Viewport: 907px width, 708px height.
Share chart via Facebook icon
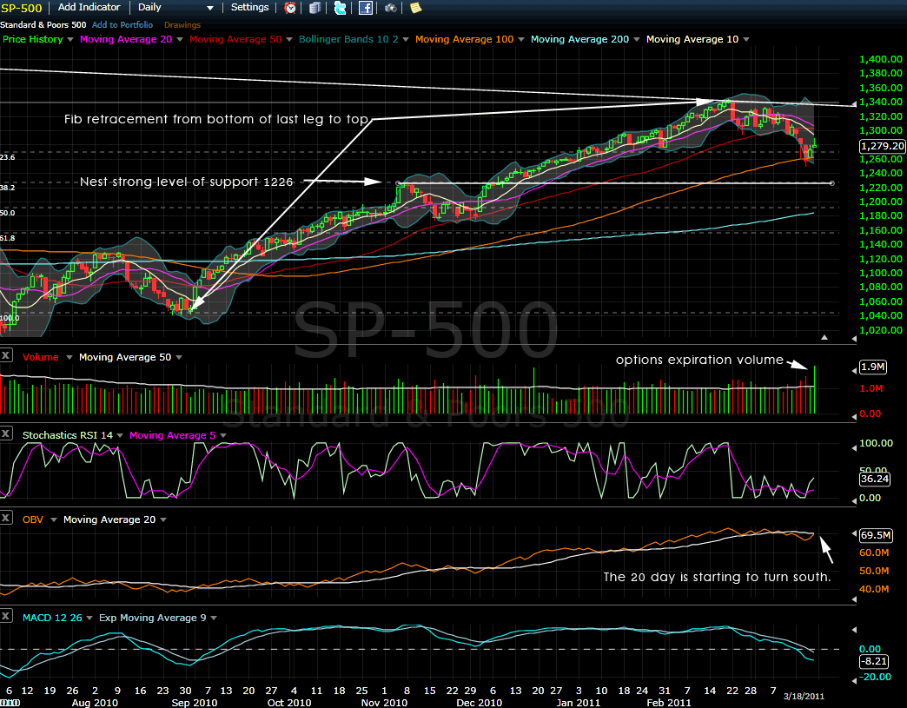[366, 8]
